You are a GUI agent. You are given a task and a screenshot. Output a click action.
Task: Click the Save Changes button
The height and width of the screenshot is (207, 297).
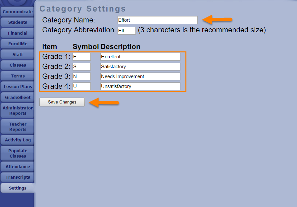(x=62, y=102)
